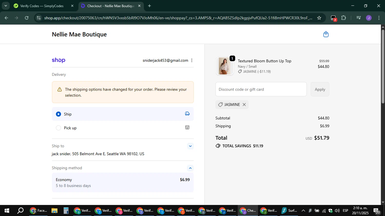385x216 pixels.
Task: Collapse the Shipping method section
Action: [x=190, y=168]
